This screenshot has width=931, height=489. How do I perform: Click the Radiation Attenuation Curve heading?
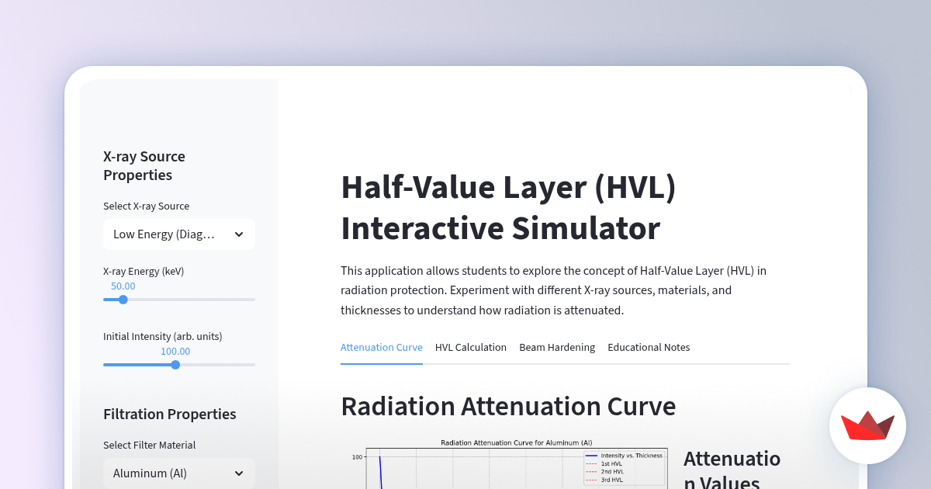click(x=508, y=406)
